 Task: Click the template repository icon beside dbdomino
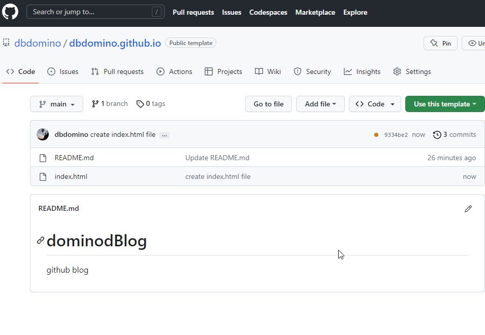6,43
